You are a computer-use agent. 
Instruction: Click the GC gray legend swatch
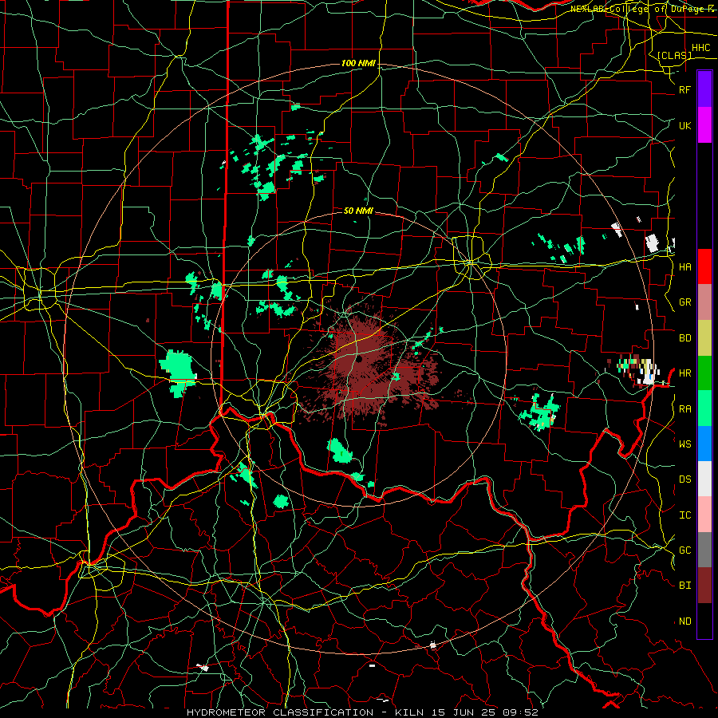704,550
